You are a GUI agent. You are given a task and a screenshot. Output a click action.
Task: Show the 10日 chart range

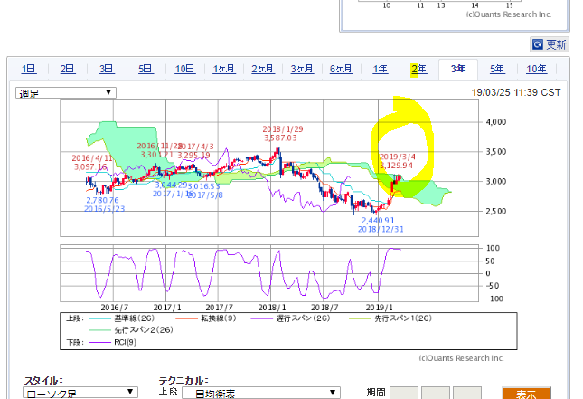(x=184, y=69)
